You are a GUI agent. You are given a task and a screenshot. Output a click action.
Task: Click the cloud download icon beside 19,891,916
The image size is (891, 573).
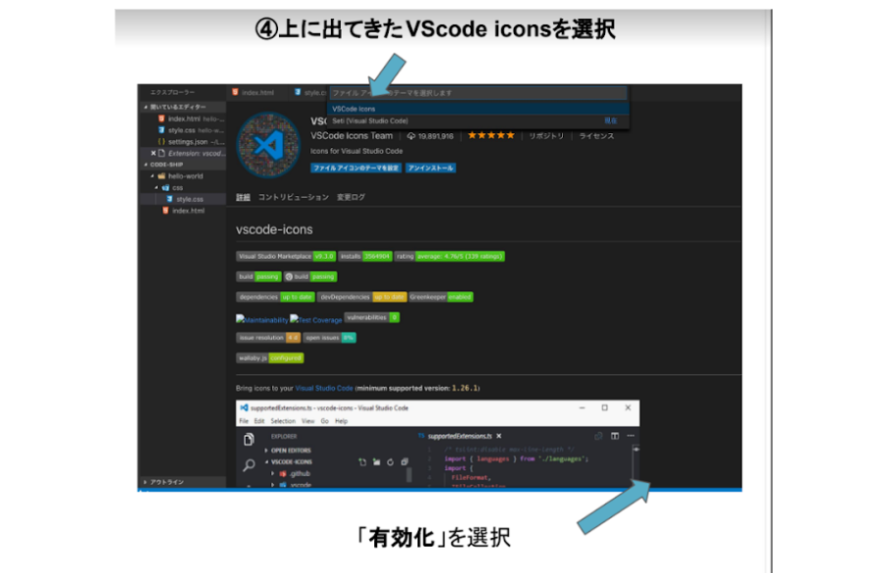pos(411,136)
